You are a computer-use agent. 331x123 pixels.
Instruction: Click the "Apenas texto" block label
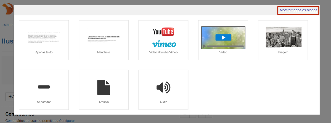(x=44, y=52)
